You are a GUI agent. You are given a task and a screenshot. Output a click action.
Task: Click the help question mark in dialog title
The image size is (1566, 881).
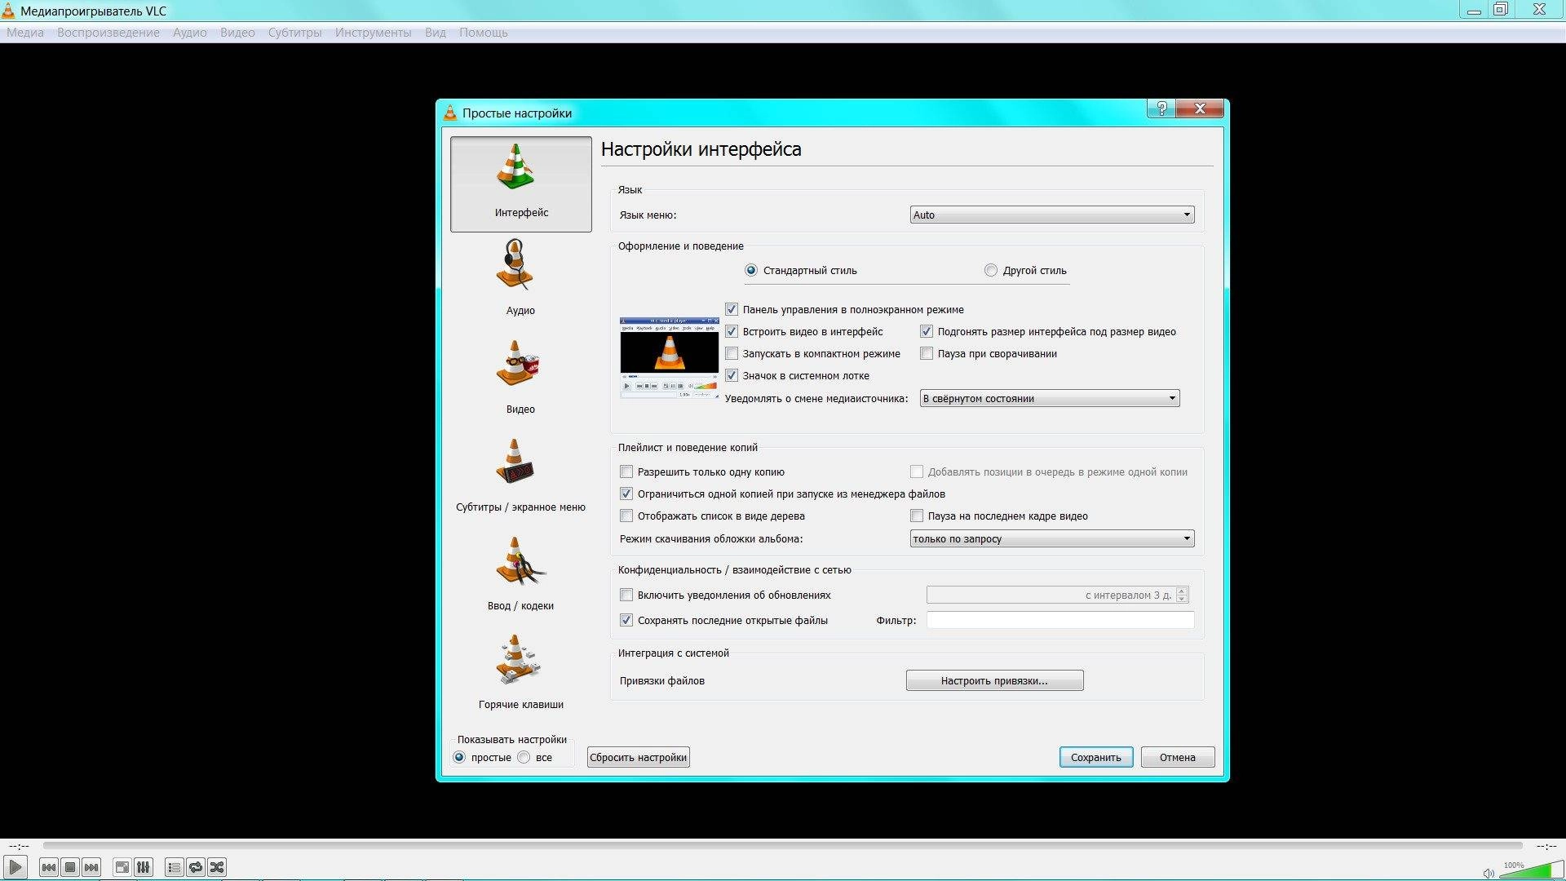coord(1161,108)
